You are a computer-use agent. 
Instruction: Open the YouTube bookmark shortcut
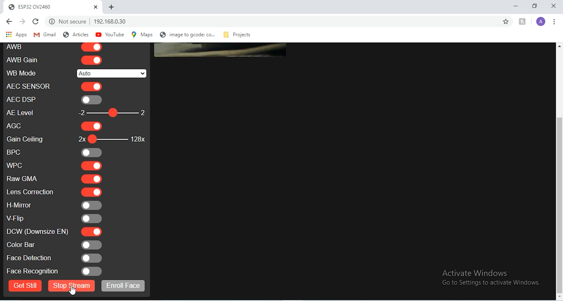pos(109,34)
